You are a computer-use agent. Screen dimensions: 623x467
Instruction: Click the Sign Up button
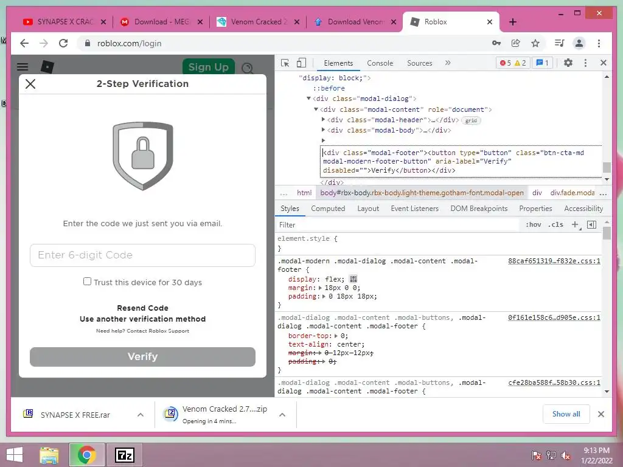[x=209, y=67]
